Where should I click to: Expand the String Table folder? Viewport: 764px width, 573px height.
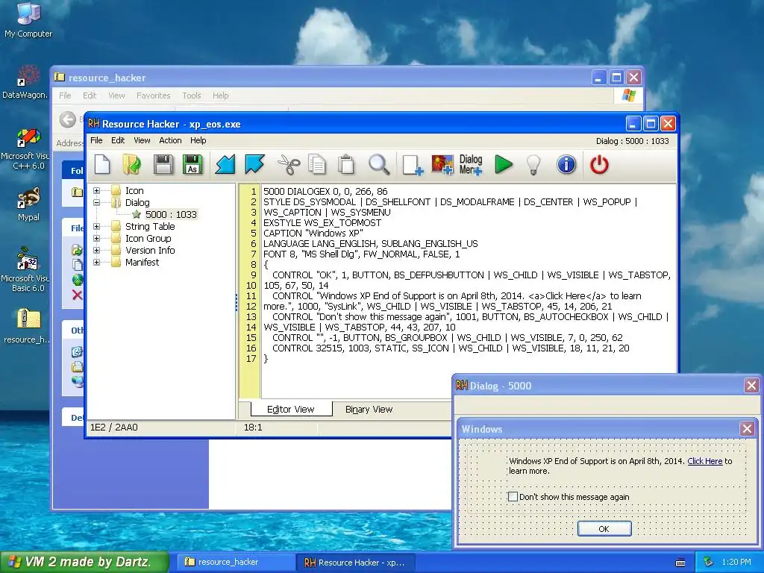[x=96, y=226]
